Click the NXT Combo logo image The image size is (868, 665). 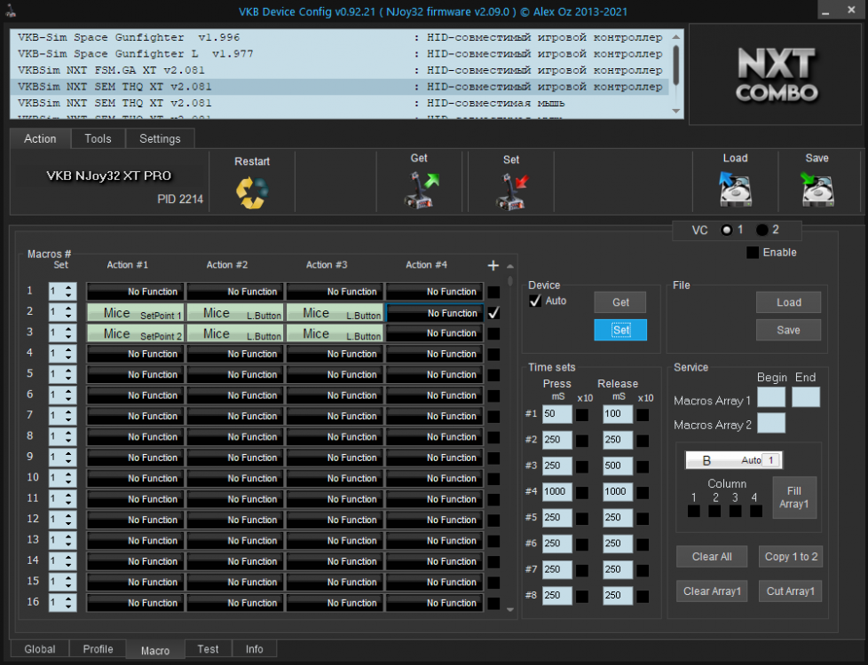[777, 74]
